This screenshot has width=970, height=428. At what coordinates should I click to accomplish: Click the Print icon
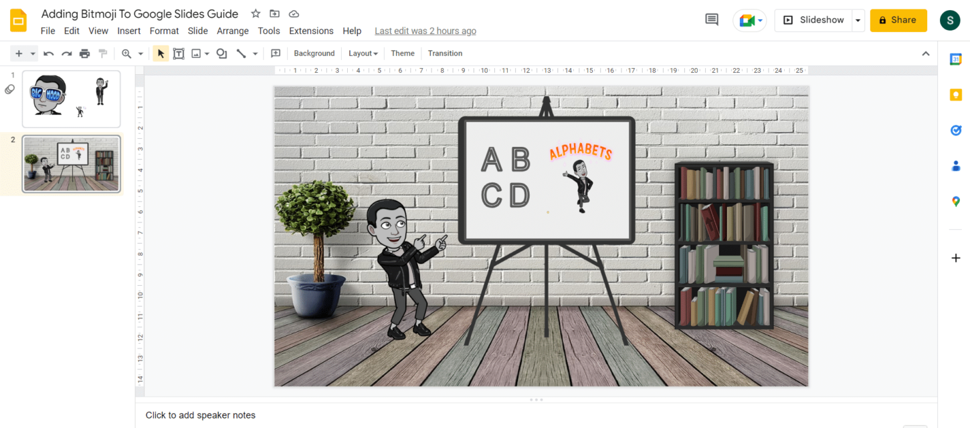click(x=84, y=53)
